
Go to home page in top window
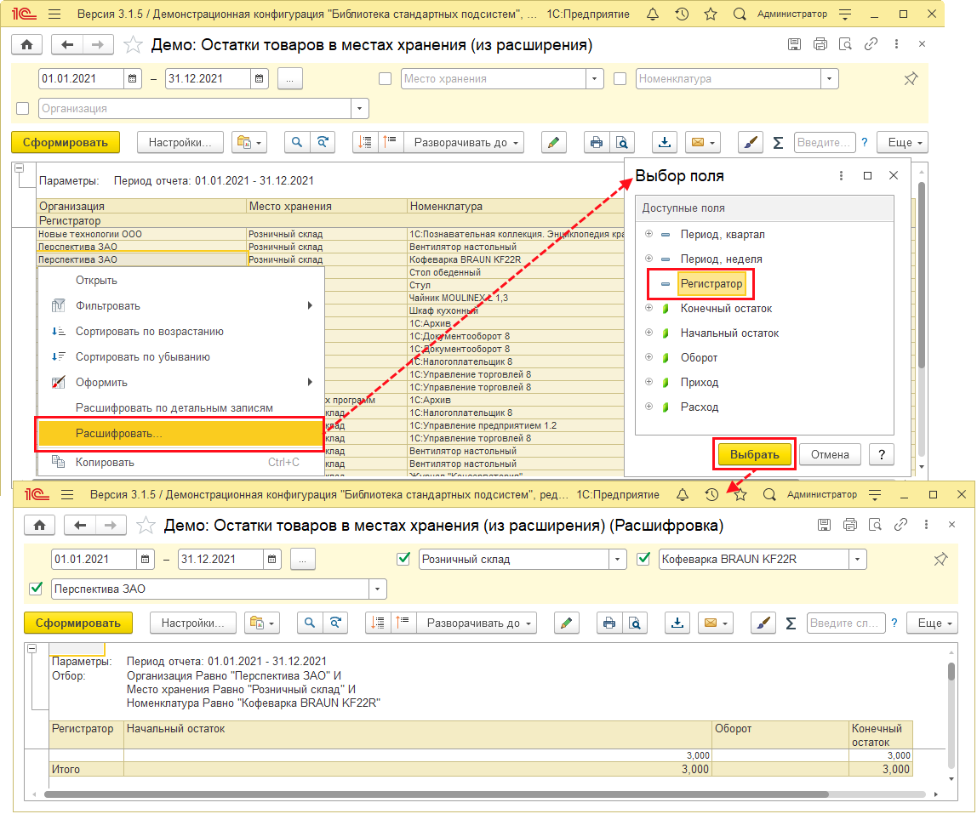[x=26, y=44]
